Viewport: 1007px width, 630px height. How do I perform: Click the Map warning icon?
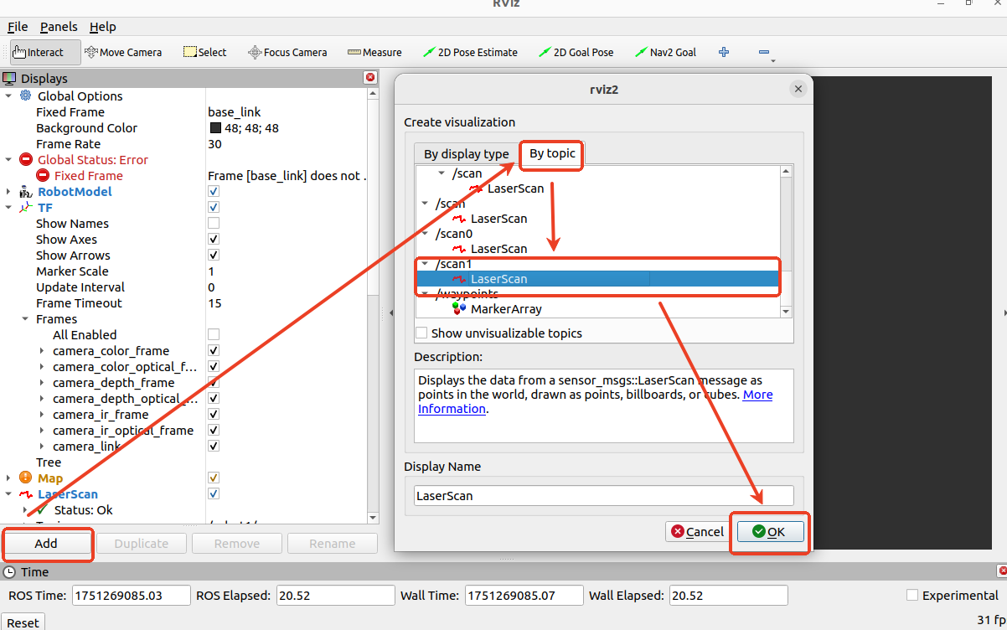click(x=25, y=478)
